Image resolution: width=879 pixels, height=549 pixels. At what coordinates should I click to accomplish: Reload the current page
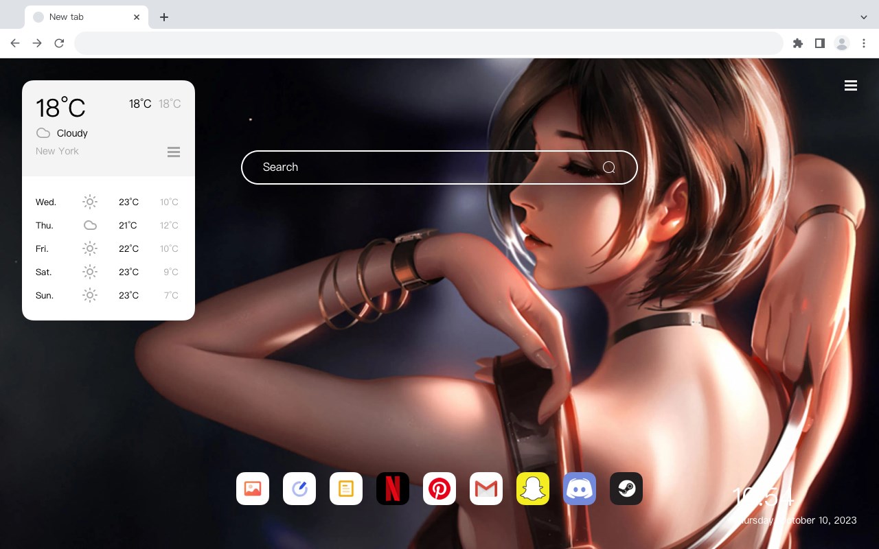point(59,43)
